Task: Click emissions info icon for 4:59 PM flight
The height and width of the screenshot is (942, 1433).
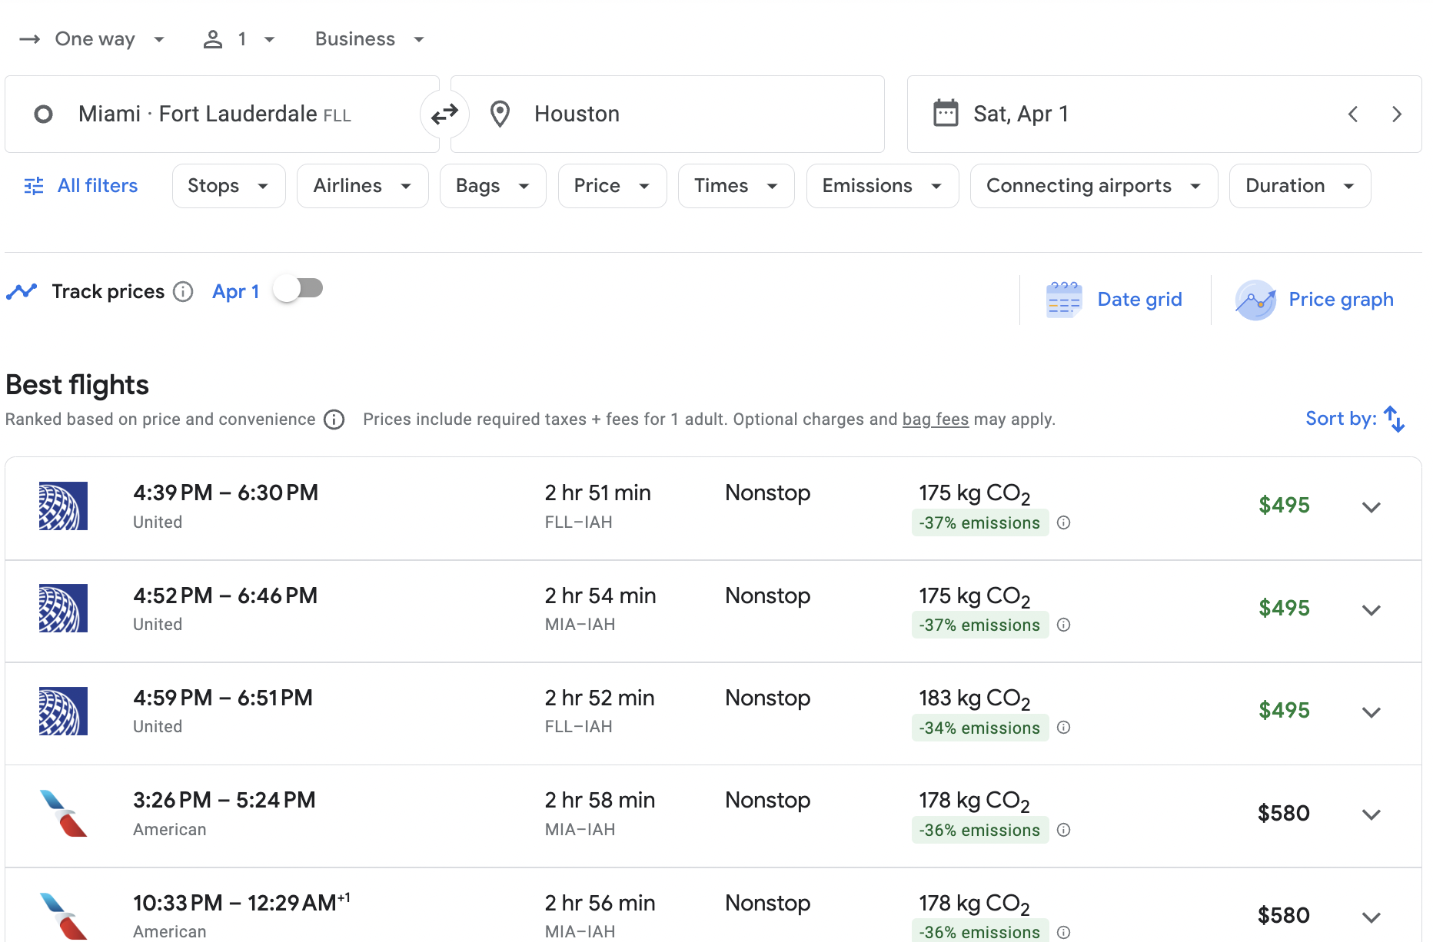Action: pos(1064,728)
